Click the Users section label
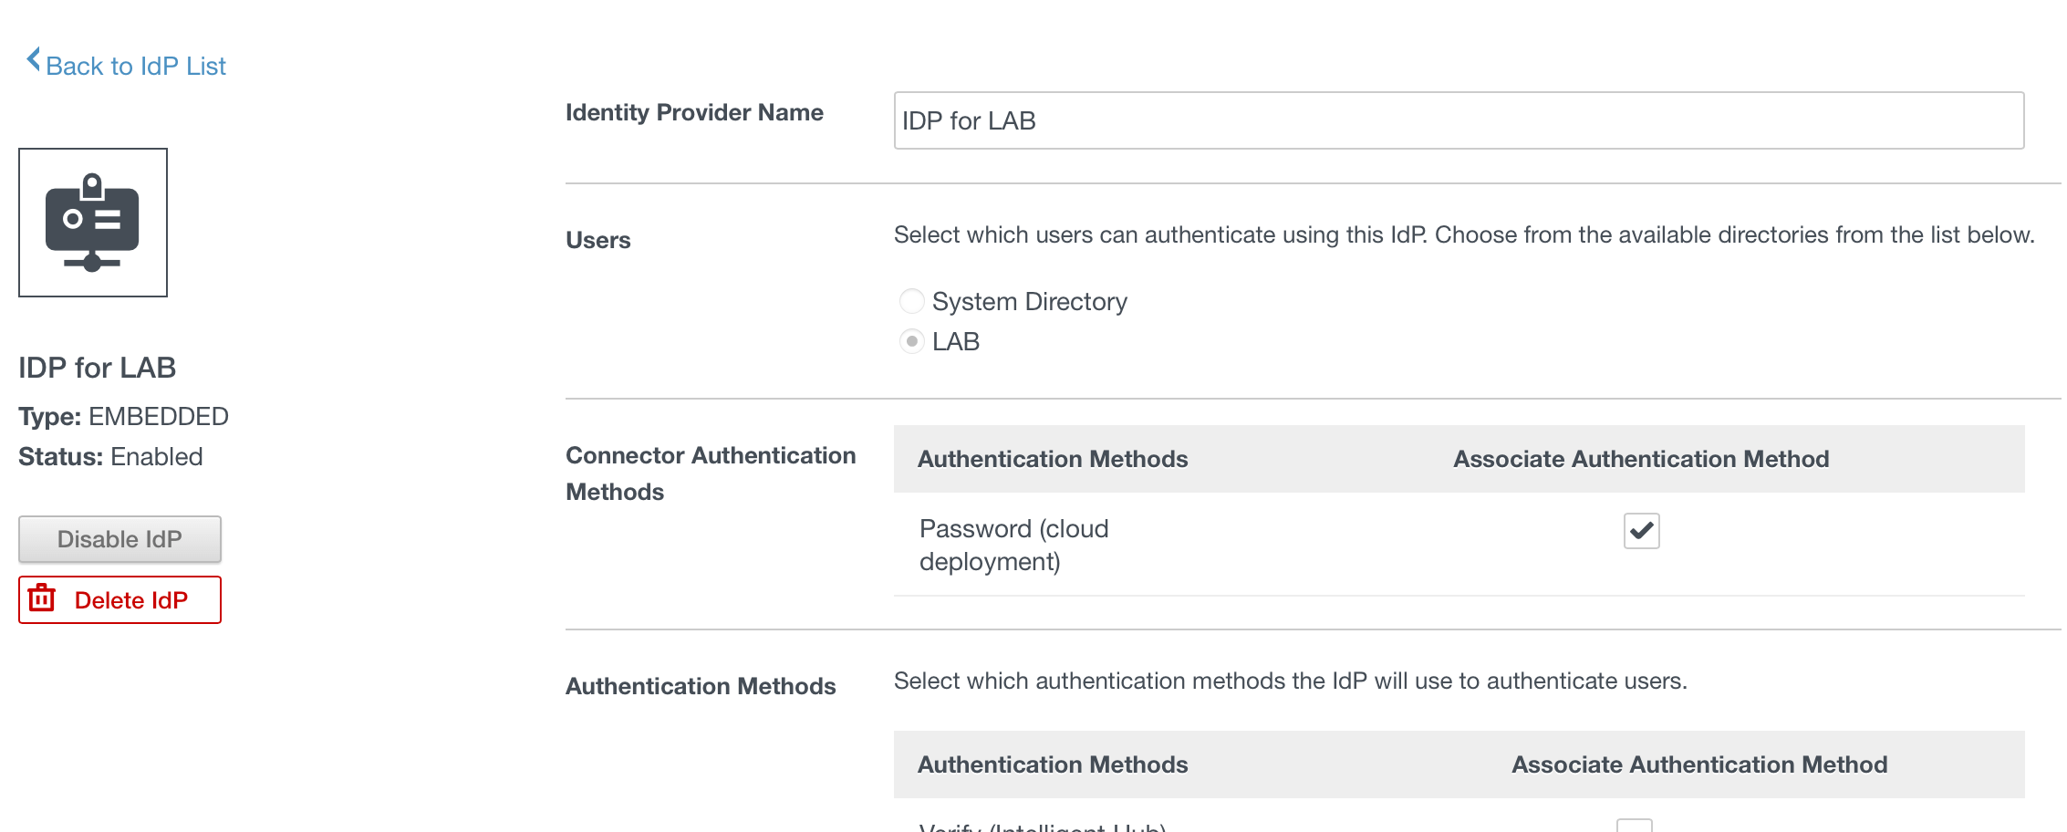Viewport: 2067px width, 832px height. [x=597, y=240]
